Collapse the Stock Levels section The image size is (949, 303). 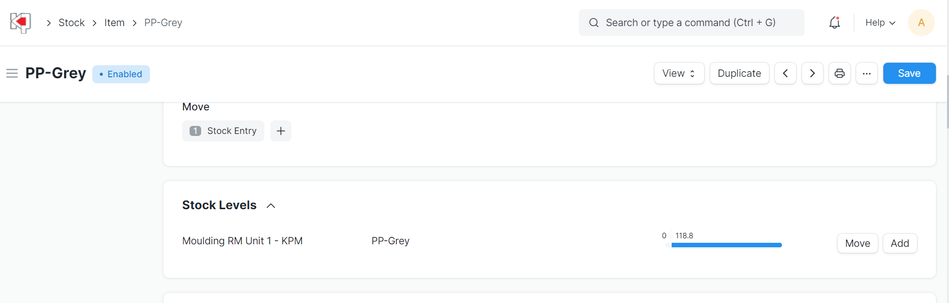pyautogui.click(x=271, y=206)
